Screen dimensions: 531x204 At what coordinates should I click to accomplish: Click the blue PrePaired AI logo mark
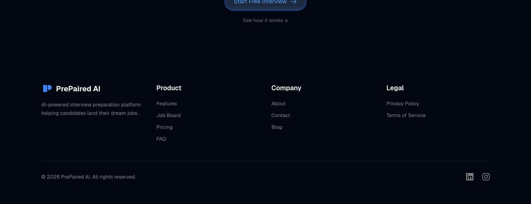point(47,88)
